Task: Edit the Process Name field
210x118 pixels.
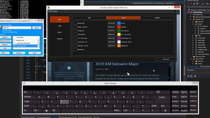Action: [17, 28]
